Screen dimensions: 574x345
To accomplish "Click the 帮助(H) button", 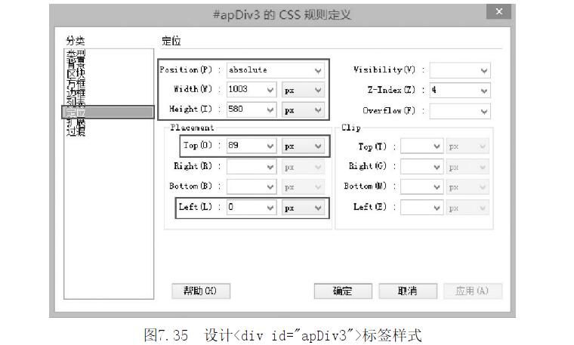I will pyautogui.click(x=200, y=291).
